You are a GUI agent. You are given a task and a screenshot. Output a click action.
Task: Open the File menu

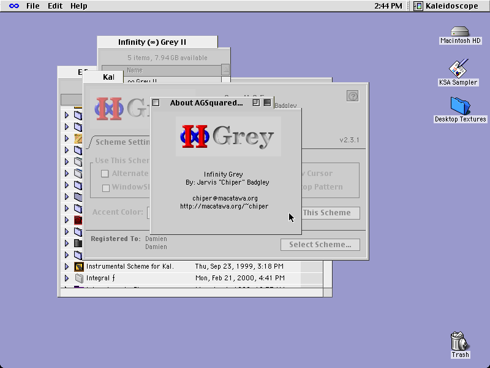33,6
